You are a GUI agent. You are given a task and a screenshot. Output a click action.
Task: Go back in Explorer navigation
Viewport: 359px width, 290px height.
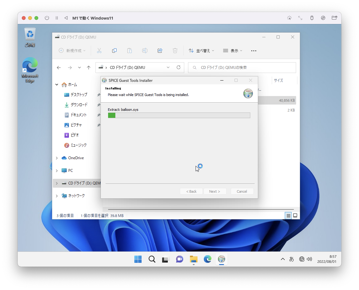click(59, 68)
